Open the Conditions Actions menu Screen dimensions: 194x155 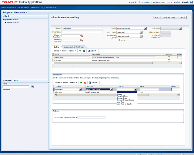pos(58,83)
